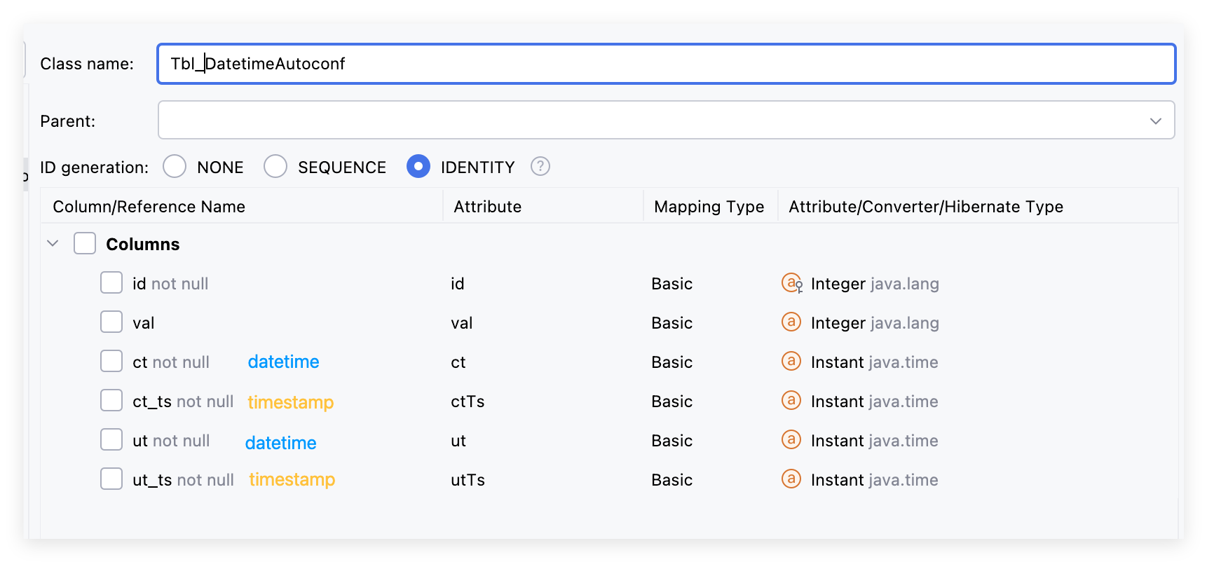The width and height of the screenshot is (1207, 562).
Task: Focus the Class name text field
Action: pos(666,64)
